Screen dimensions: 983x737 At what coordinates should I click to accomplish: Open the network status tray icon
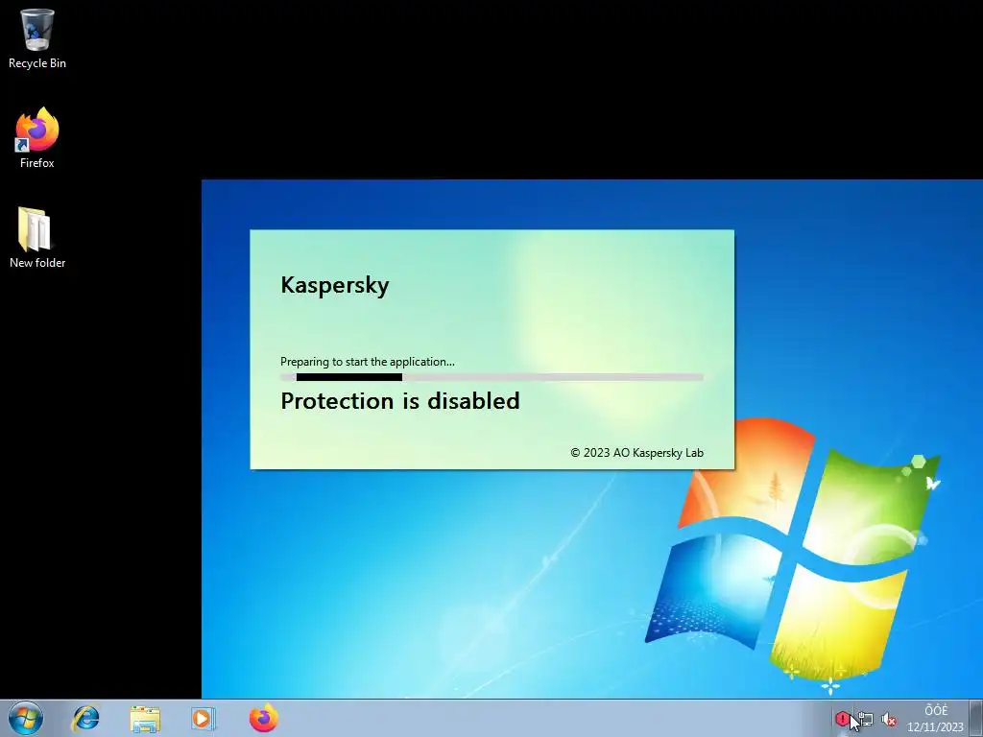tap(866, 720)
